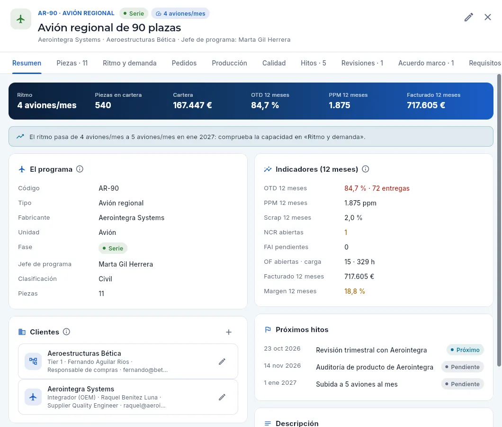Open the Producción tab
Viewport: 502px width, 427px height.
(230, 63)
